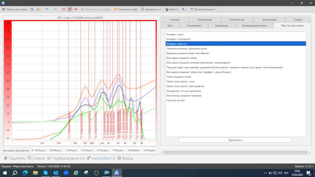Screen dimensions: 315x177
Task: Open the Беспроводная связь tab
Action: pos(255,26)
